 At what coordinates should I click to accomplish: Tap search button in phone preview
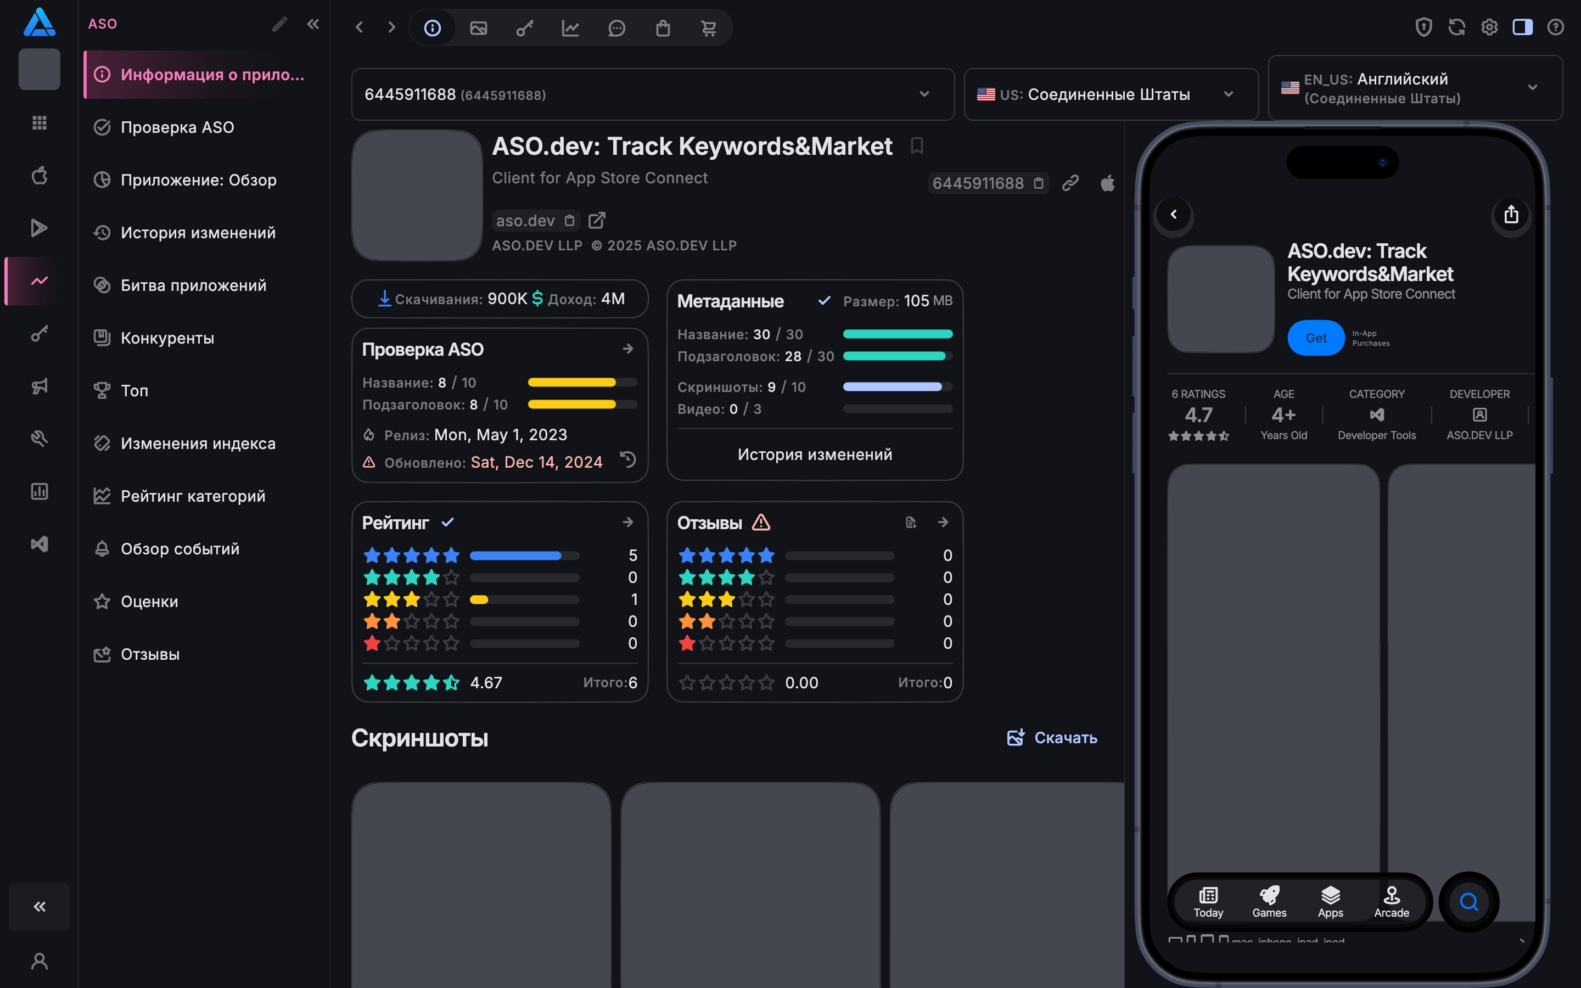pos(1469,902)
